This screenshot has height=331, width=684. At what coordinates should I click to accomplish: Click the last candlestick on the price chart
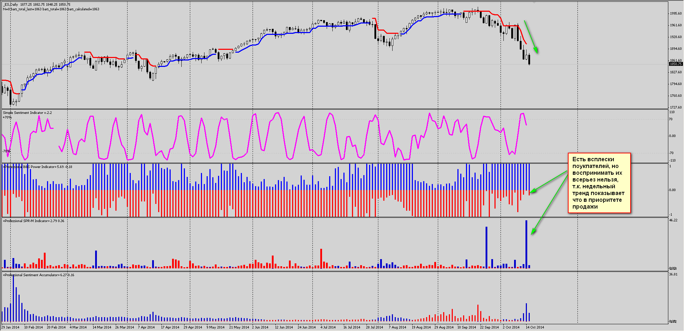point(529,59)
